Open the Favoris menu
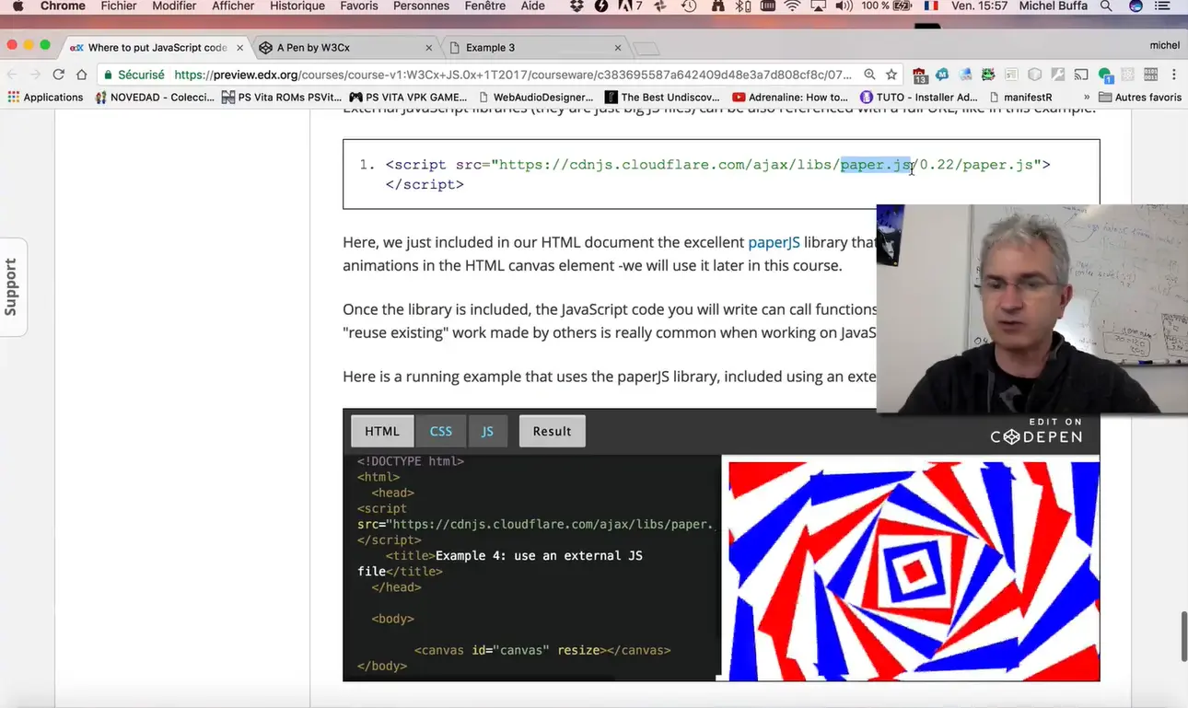This screenshot has height=708, width=1188. [359, 6]
